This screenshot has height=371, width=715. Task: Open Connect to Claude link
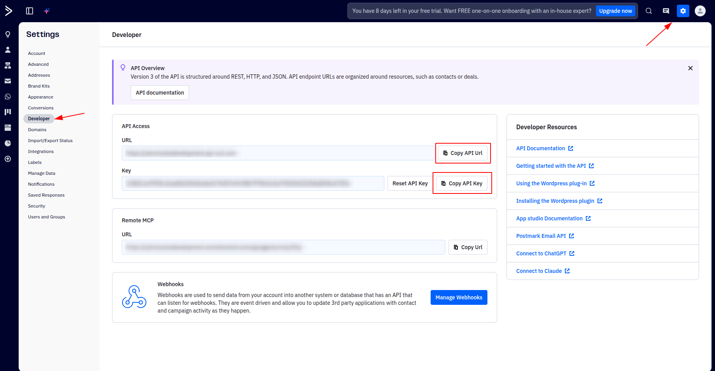click(543, 271)
